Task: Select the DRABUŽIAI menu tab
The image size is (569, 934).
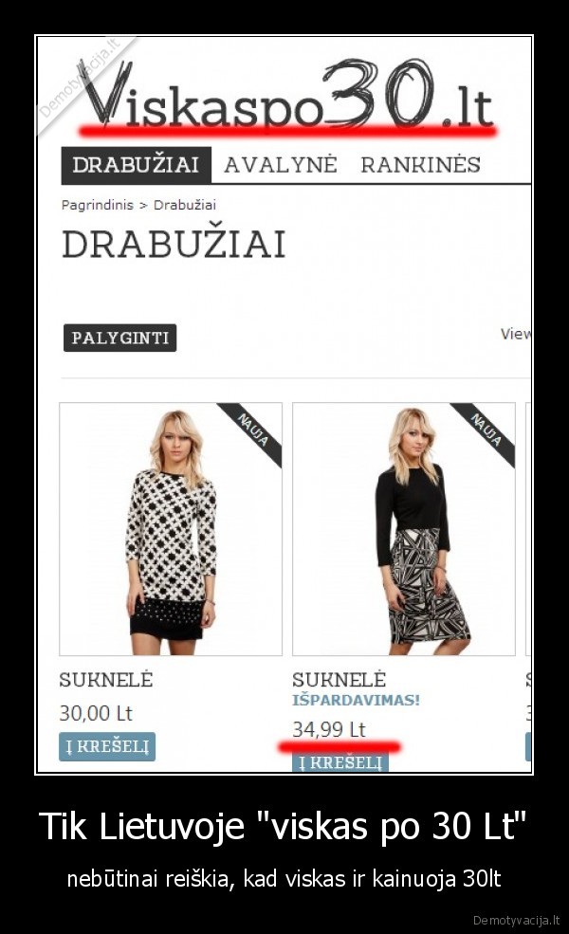Action: tap(136, 165)
